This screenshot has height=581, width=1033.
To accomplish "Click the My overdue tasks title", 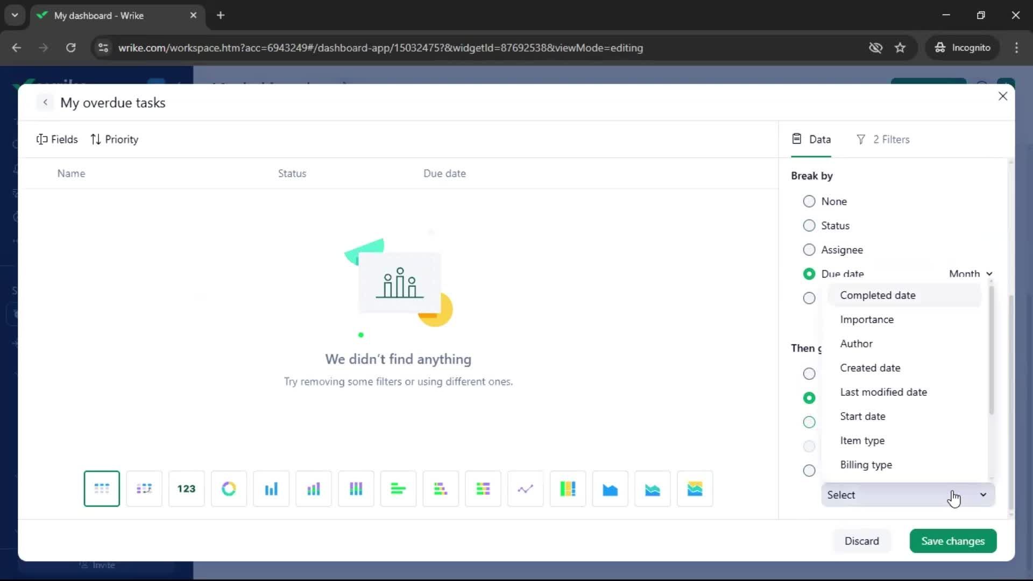I will coord(112,103).
